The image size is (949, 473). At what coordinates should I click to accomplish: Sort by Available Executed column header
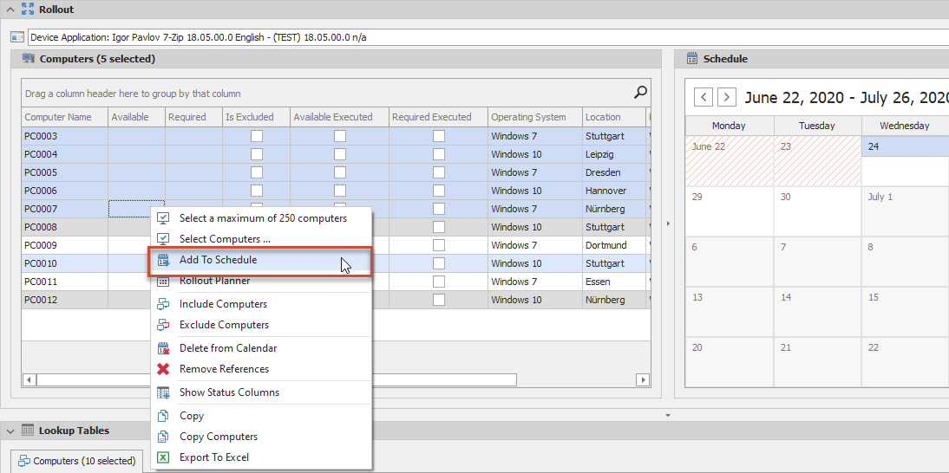click(x=339, y=117)
